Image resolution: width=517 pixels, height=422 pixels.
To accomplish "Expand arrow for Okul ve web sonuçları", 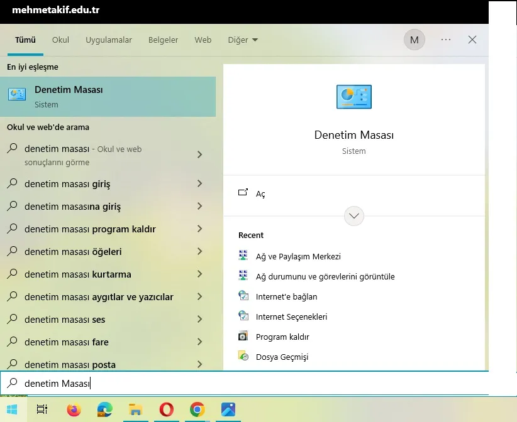I will (199, 154).
